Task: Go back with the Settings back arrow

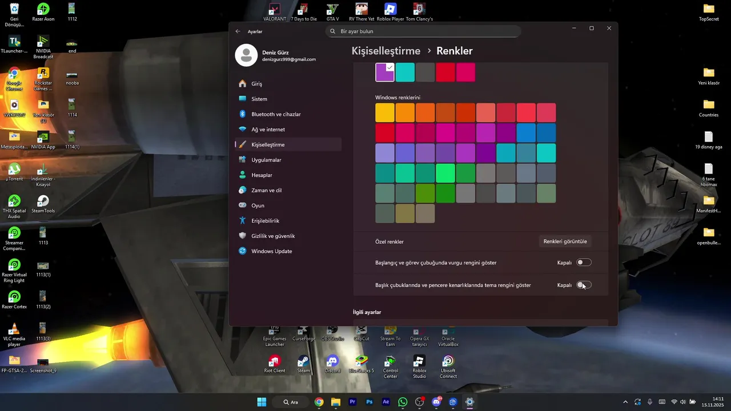Action: [238, 31]
